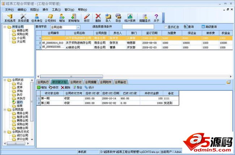Click the 收付款名称 column header
235x155 pixels.
coord(52,93)
